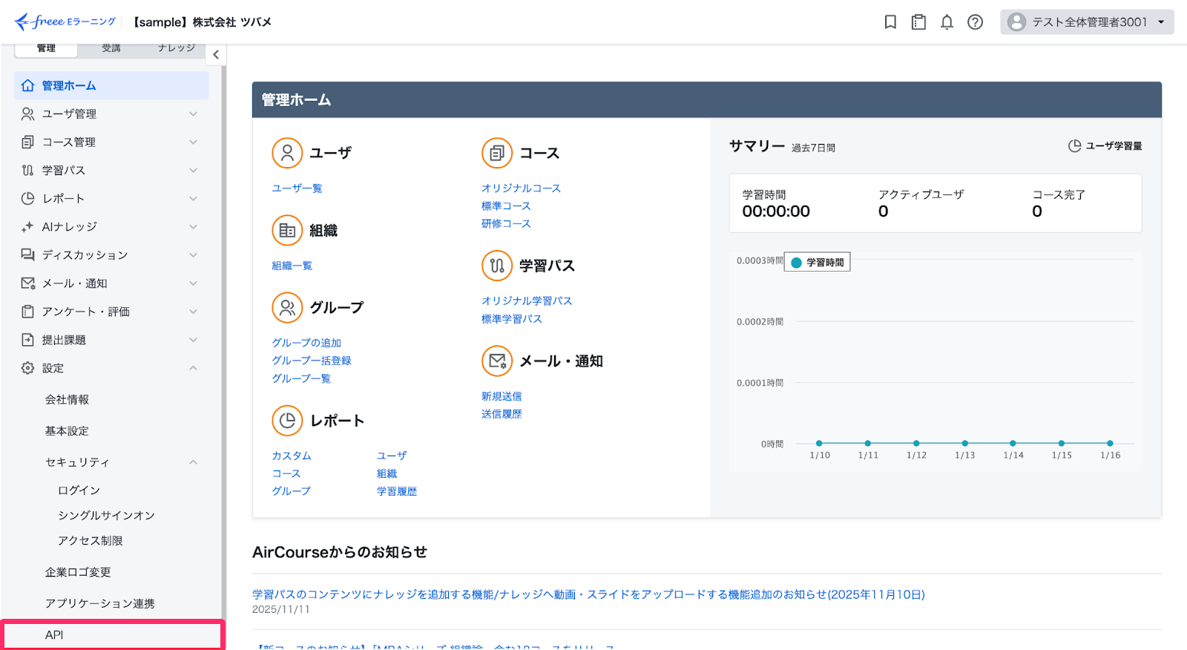Open the オリジナル学習パス link
Screen dimensions: 1187x650
[x=527, y=301]
